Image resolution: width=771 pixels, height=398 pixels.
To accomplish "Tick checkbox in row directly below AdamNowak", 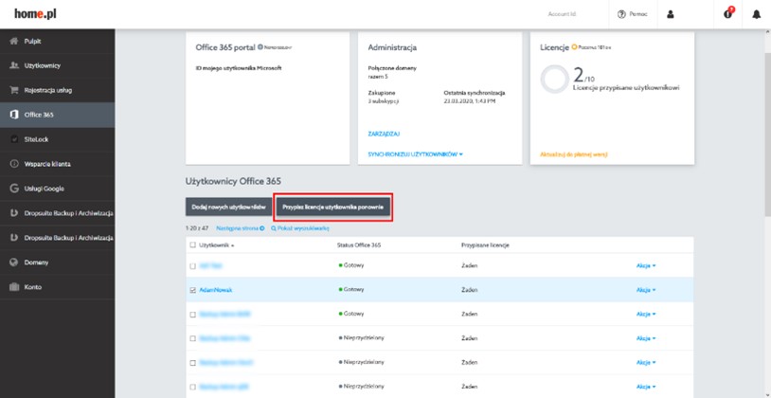I will click(193, 315).
